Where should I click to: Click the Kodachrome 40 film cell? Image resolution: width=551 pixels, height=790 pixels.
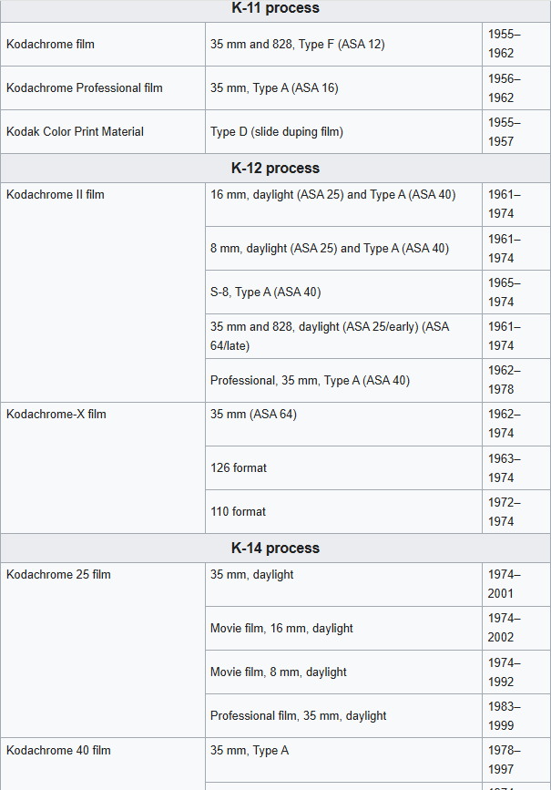pyautogui.click(x=58, y=751)
